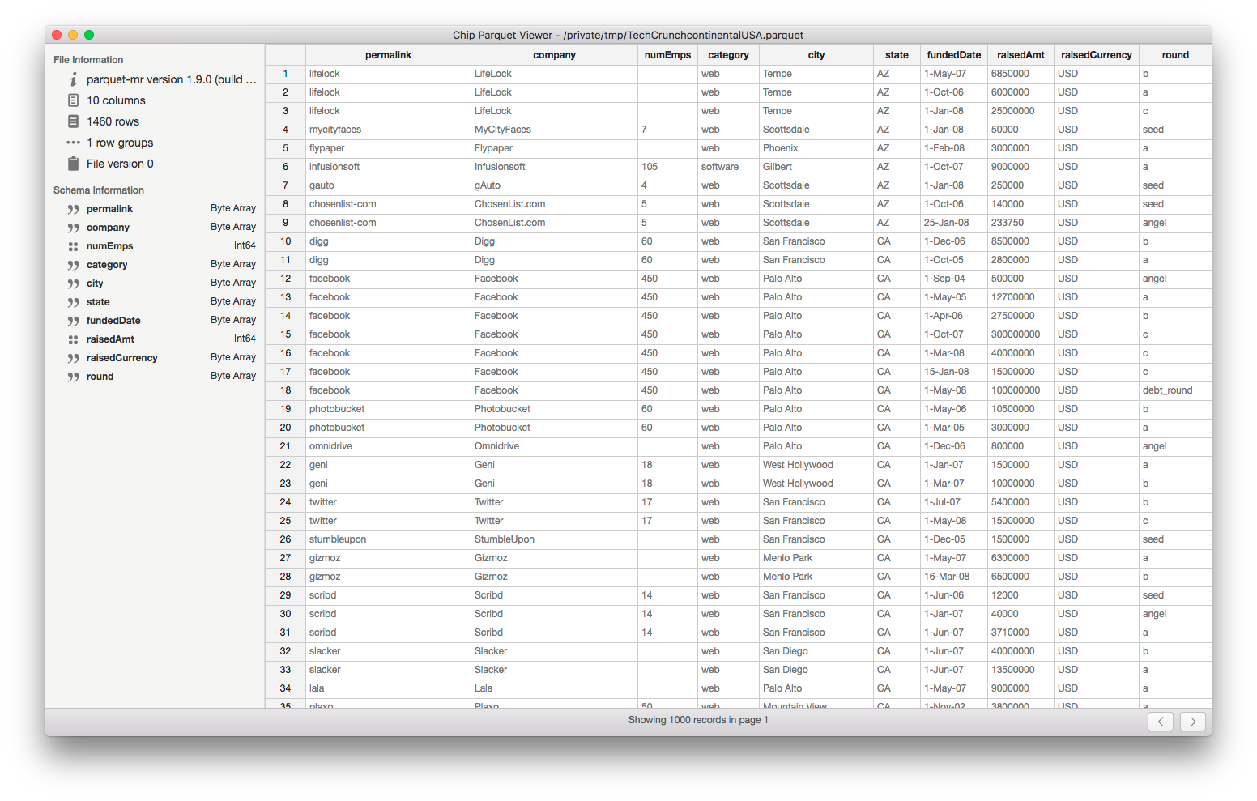Screen dimensions: 1257x801
Task: Select row number 30 in the table
Action: pos(285,614)
